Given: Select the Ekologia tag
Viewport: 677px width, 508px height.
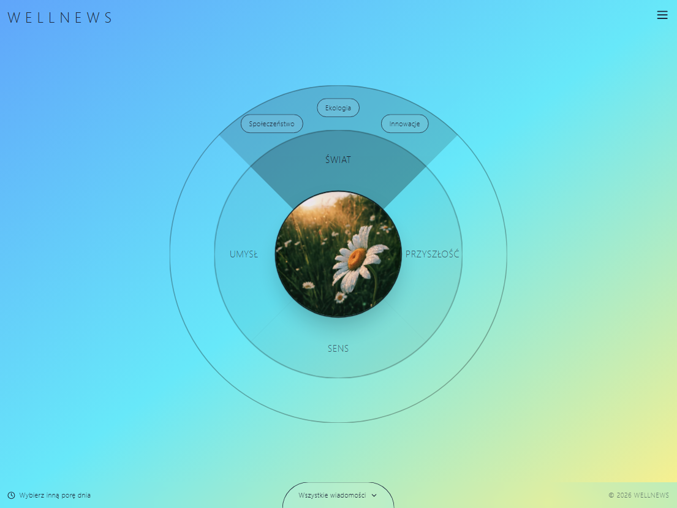Looking at the screenshot, I should coord(338,108).
